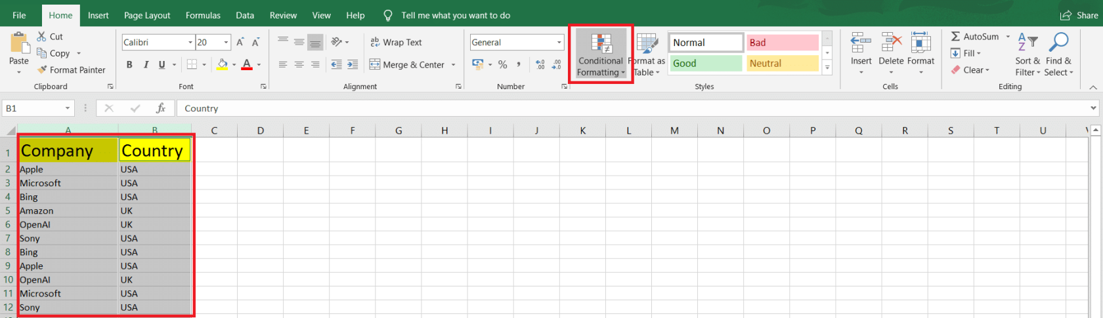Apply the Neutral cell style
This screenshot has height=318, width=1103.
(x=783, y=64)
